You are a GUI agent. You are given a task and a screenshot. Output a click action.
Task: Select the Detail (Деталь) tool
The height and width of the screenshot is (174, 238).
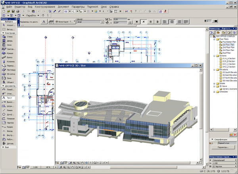click(9, 143)
